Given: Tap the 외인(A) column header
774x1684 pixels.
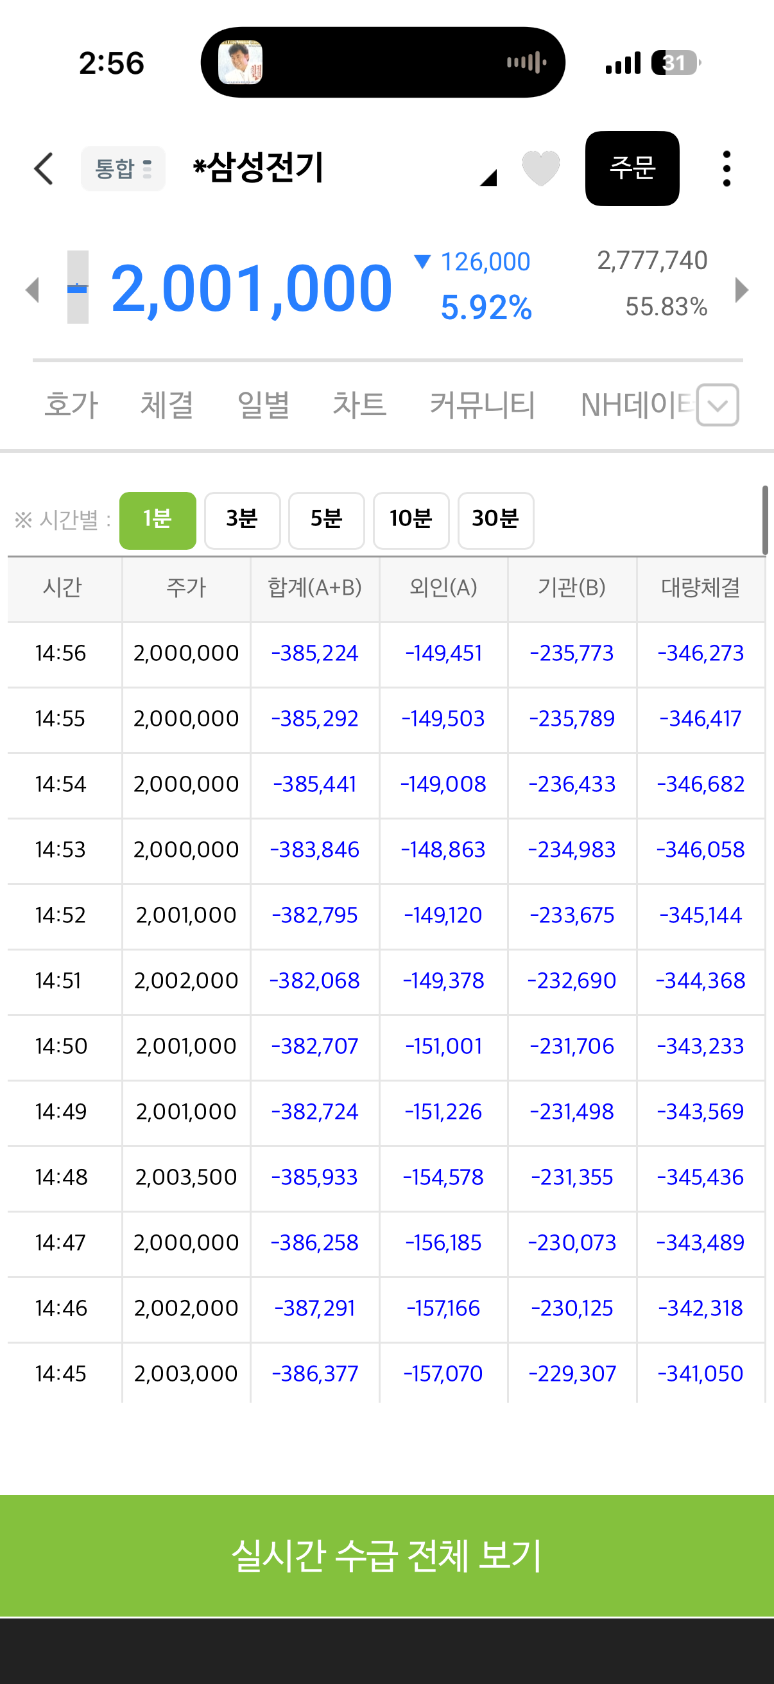Looking at the screenshot, I should pos(443,588).
